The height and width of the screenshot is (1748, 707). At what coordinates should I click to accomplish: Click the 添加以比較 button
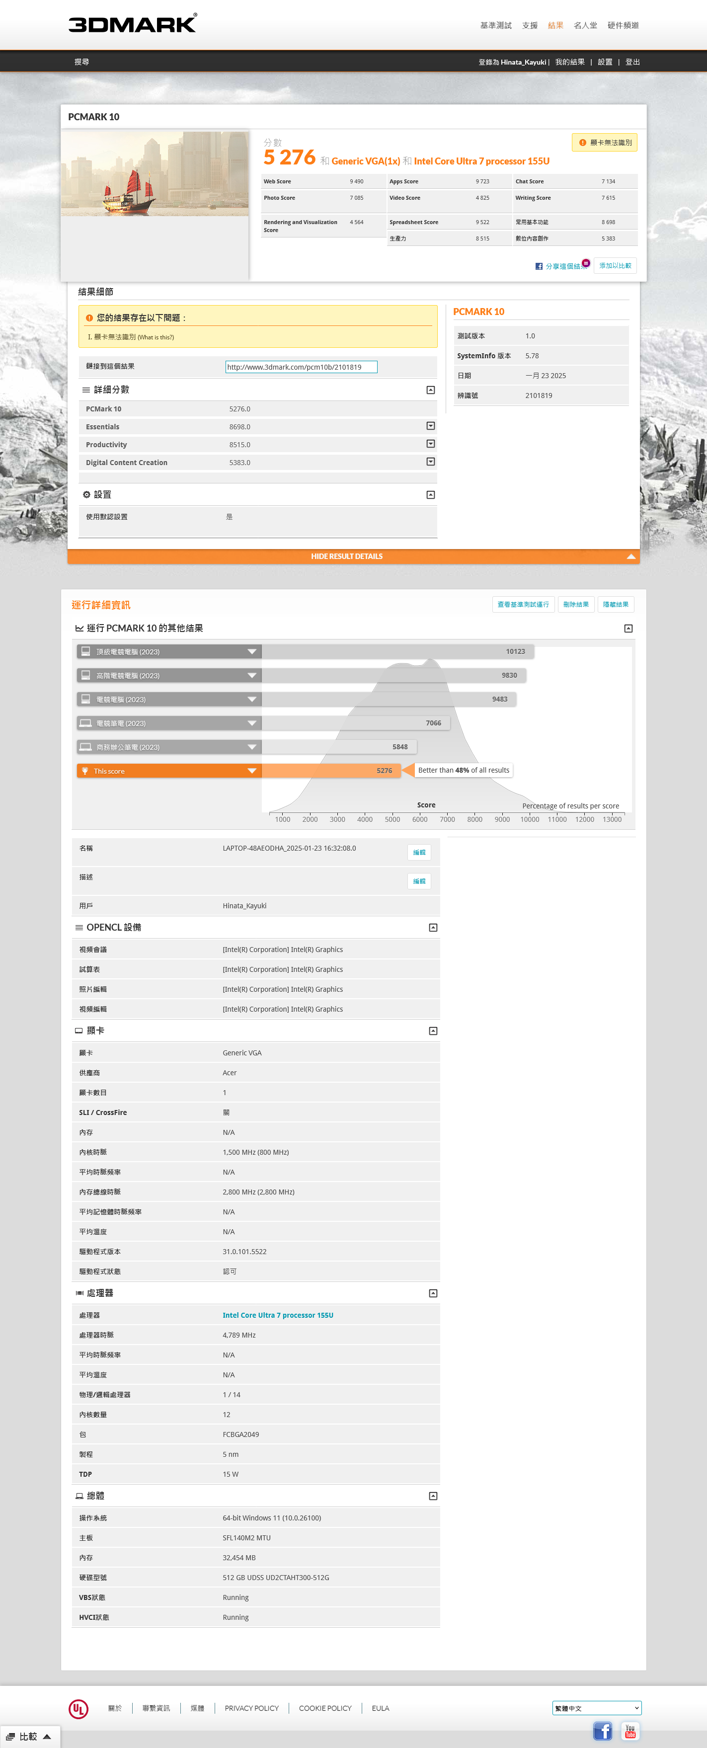(x=616, y=266)
